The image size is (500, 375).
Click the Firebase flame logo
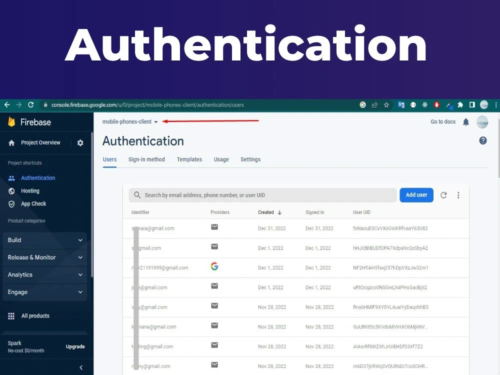pos(11,122)
